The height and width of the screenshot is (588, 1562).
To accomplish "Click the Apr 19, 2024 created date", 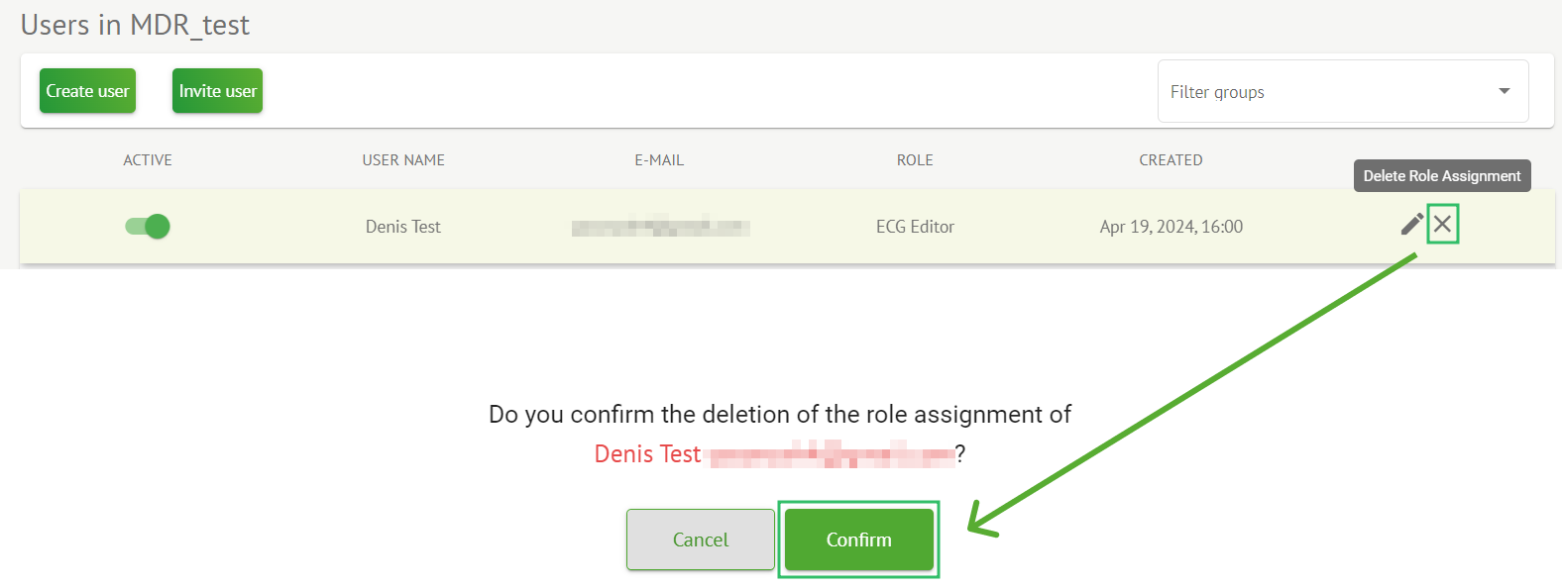I will point(1171,227).
